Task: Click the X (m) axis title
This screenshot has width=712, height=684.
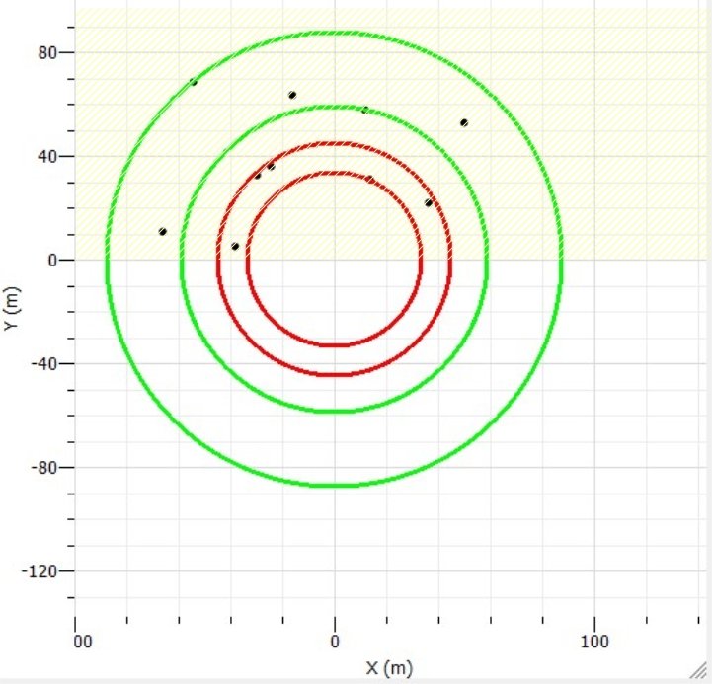Action: click(x=387, y=668)
